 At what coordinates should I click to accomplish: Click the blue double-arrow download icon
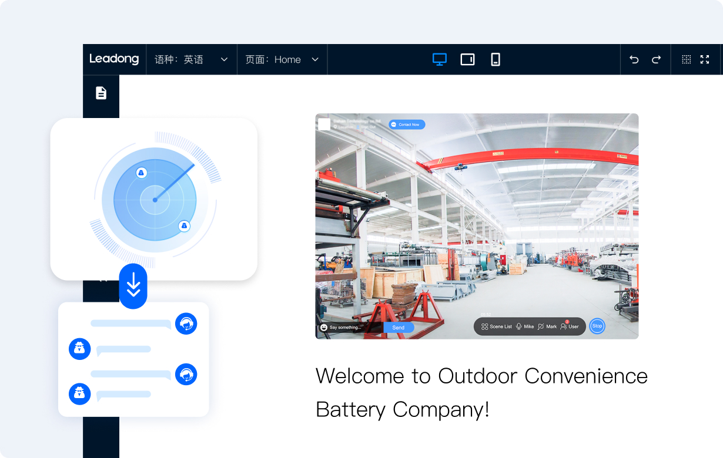pos(133,286)
